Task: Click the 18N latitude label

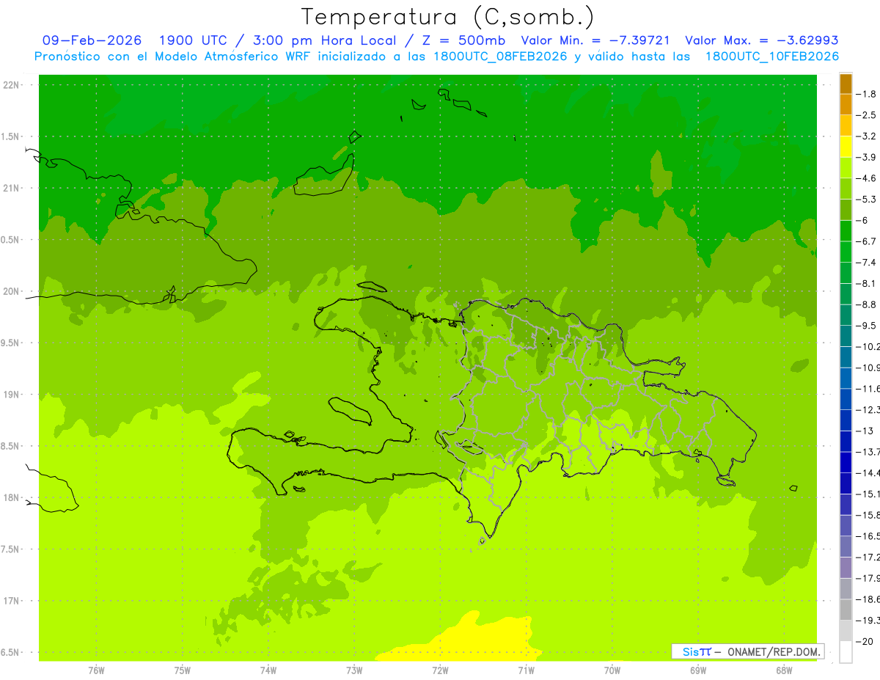Action: tap(12, 497)
